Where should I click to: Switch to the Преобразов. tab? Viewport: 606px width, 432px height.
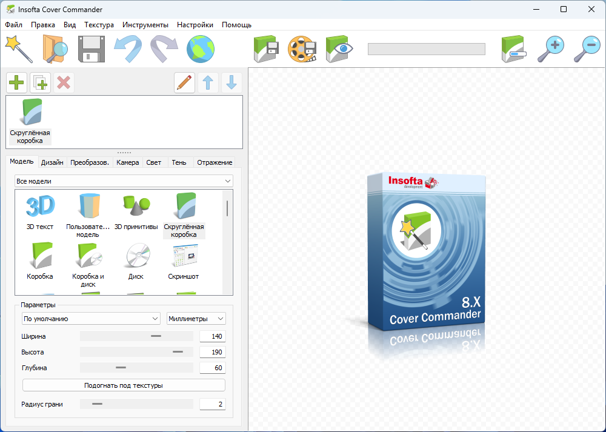pos(90,162)
